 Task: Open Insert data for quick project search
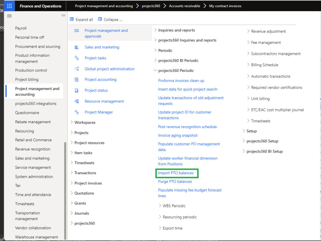tap(187, 89)
